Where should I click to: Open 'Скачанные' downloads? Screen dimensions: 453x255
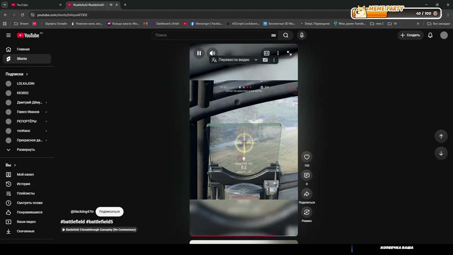coord(27,231)
